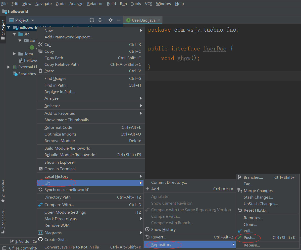
Task: Click the Open in Terminal icon
Action: click(40, 169)
